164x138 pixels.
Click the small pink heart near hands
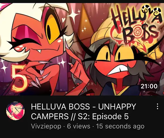(x=42, y=72)
